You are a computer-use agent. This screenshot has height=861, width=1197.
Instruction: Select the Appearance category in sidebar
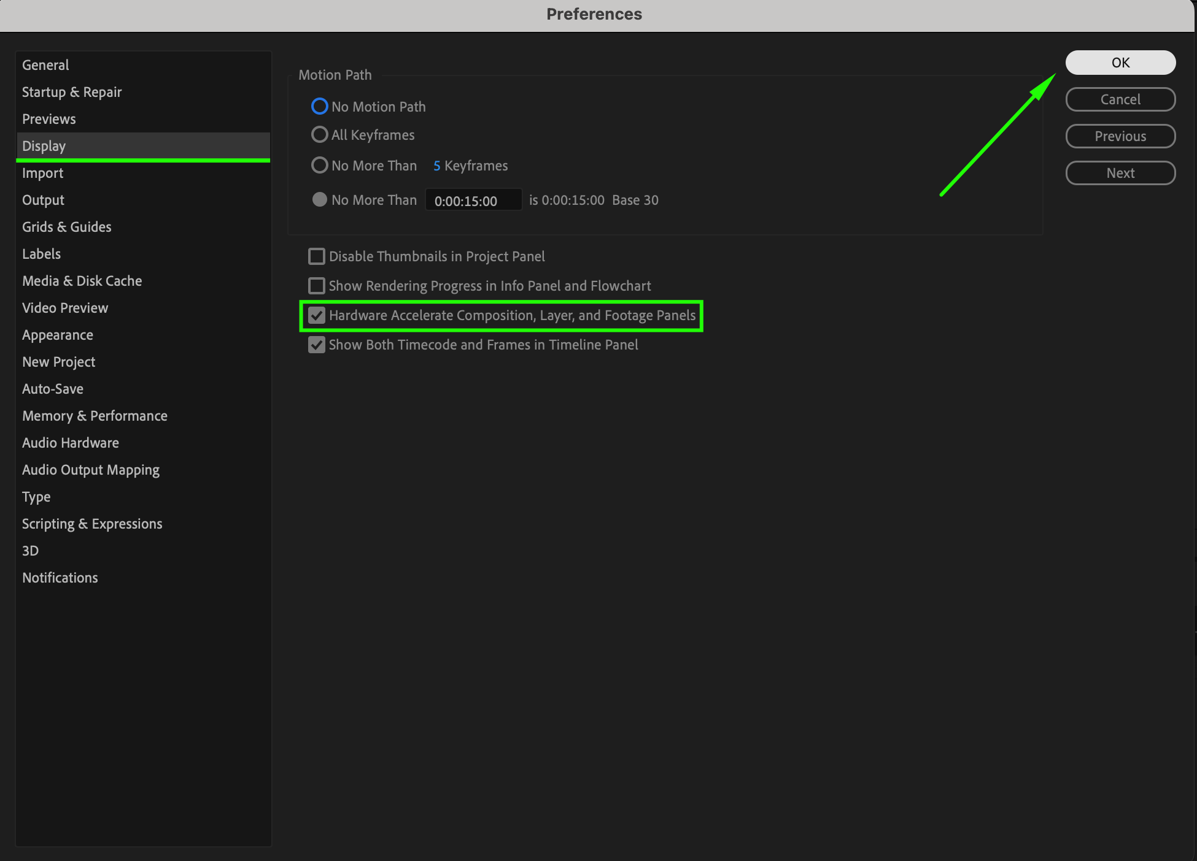coord(58,335)
